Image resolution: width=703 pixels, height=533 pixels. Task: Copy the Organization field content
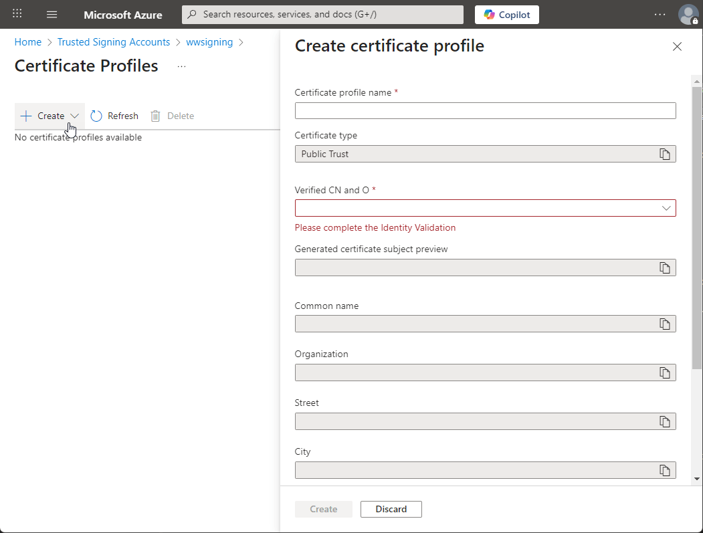pyautogui.click(x=665, y=372)
